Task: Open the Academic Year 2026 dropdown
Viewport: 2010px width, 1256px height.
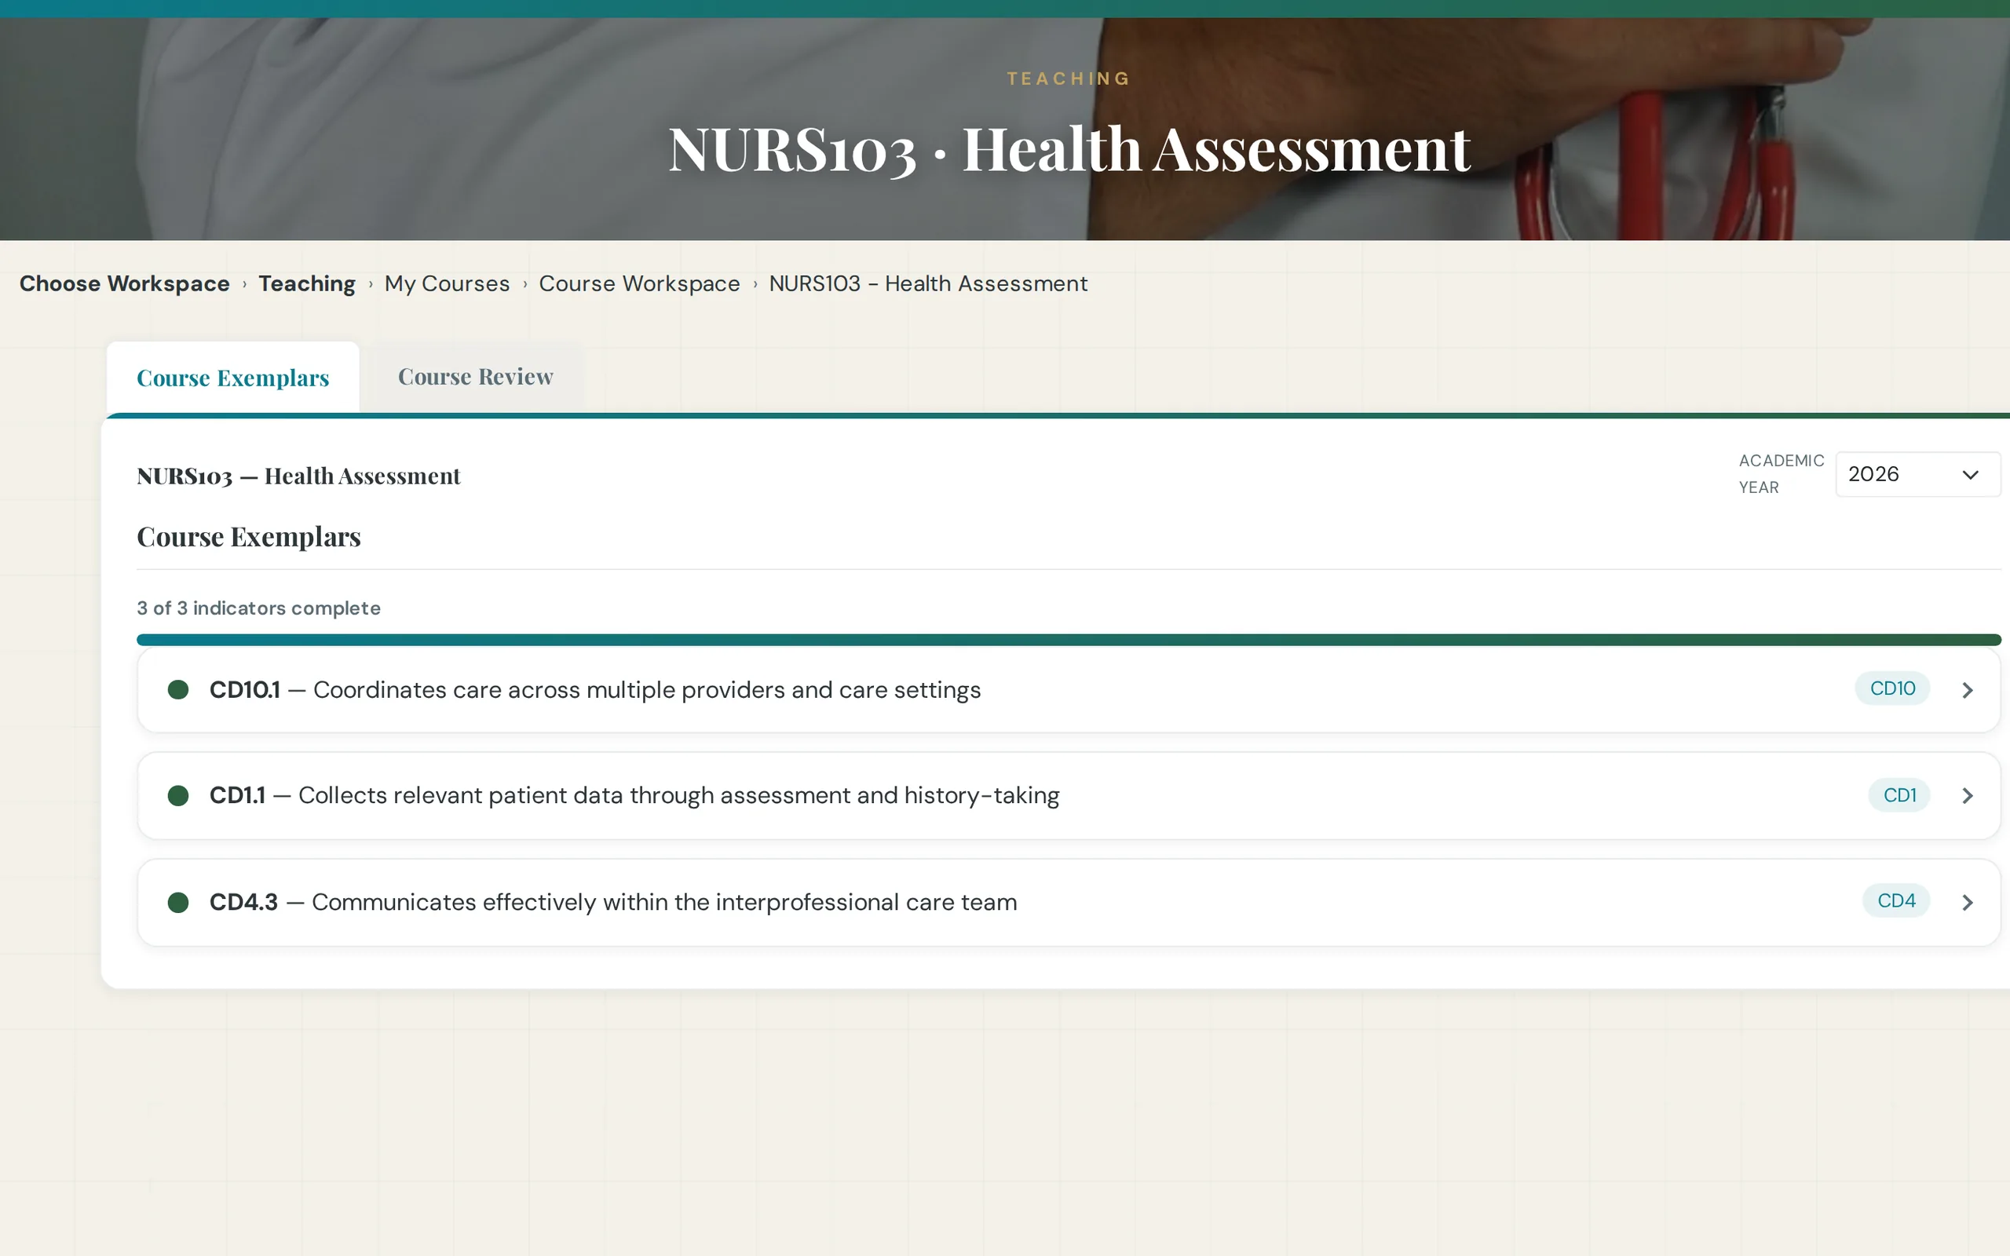Action: tap(1917, 474)
